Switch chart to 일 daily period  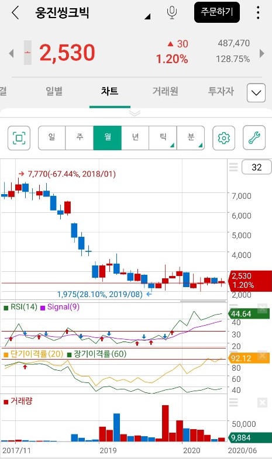[x=52, y=138]
